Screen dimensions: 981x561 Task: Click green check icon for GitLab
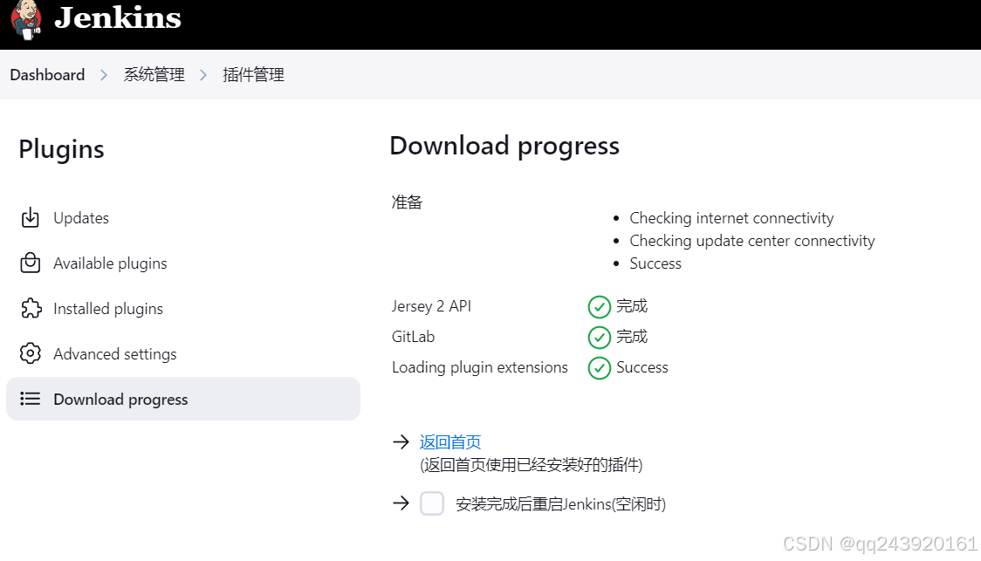(x=600, y=338)
